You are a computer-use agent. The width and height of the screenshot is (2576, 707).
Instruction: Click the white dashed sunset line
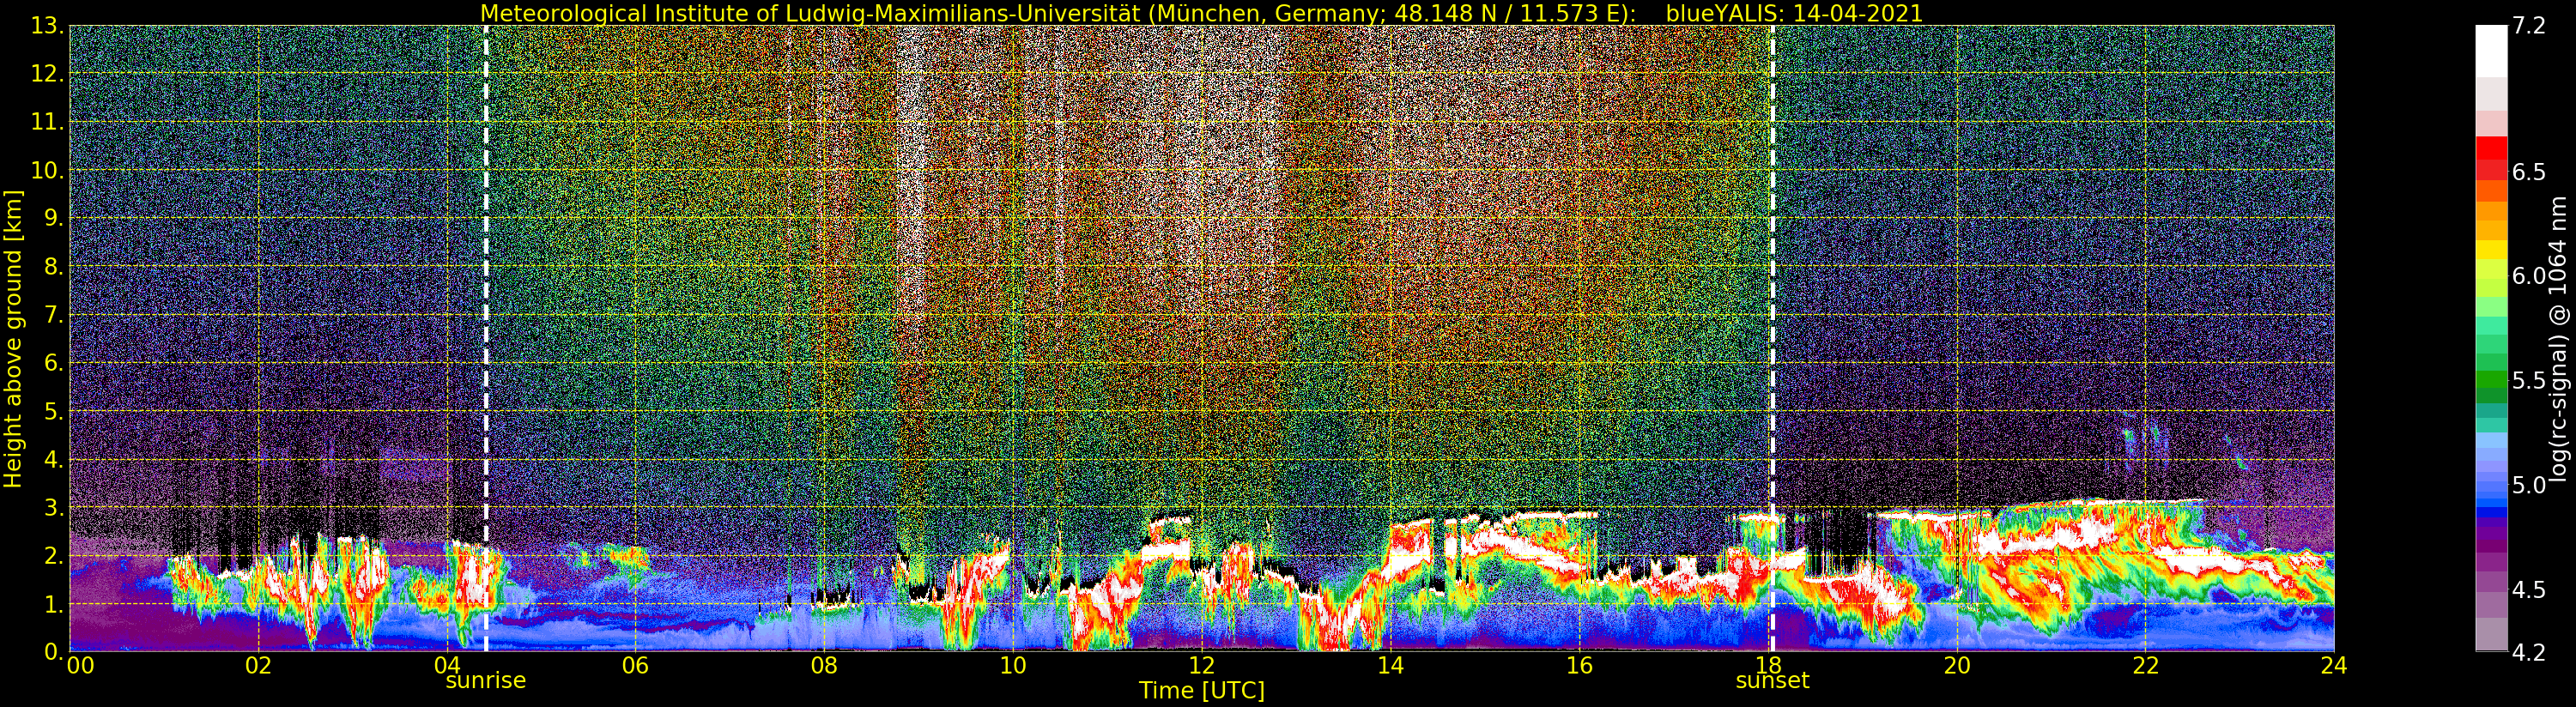pyautogui.click(x=1772, y=338)
